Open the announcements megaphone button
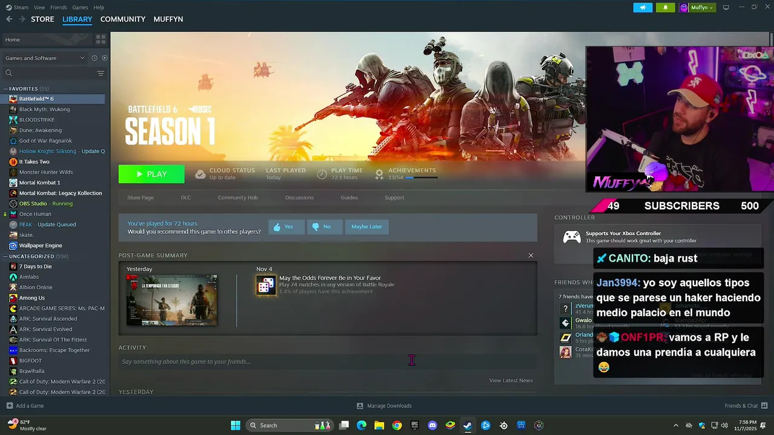The width and height of the screenshot is (774, 435). point(643,7)
